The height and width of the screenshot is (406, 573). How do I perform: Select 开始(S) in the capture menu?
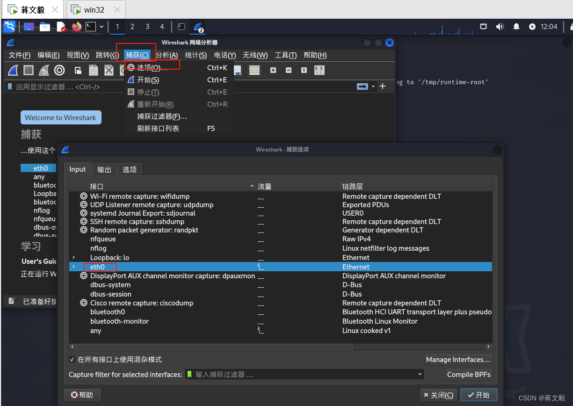point(179,80)
